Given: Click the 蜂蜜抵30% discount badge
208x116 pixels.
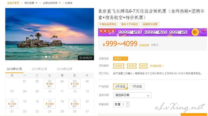Looking at the screenshot, I should (120, 59).
